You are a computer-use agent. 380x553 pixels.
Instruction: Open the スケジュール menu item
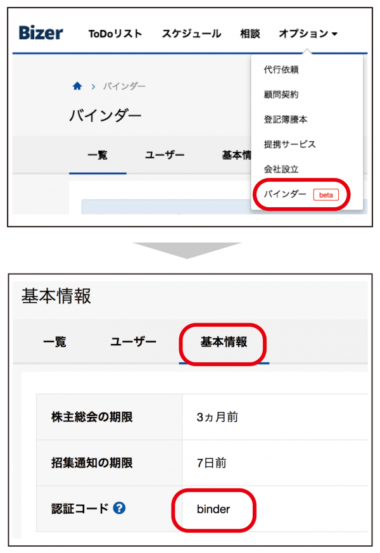pos(191,34)
